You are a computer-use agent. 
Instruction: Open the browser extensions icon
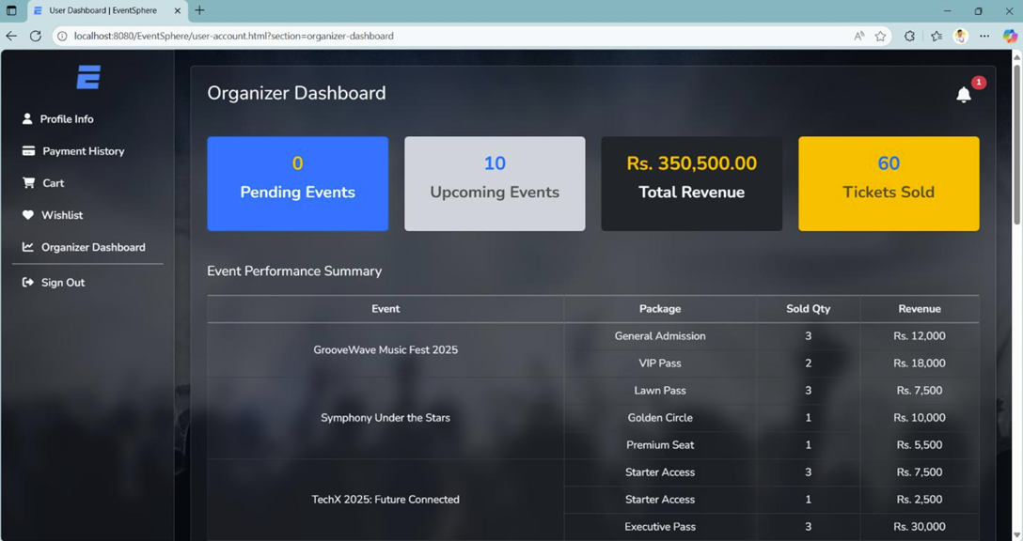pos(909,36)
